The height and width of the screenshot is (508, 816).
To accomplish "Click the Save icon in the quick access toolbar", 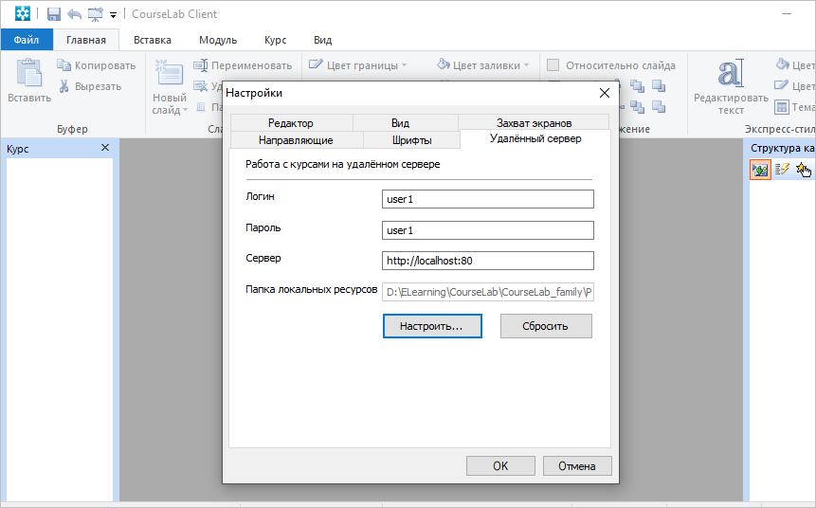I will tap(53, 14).
